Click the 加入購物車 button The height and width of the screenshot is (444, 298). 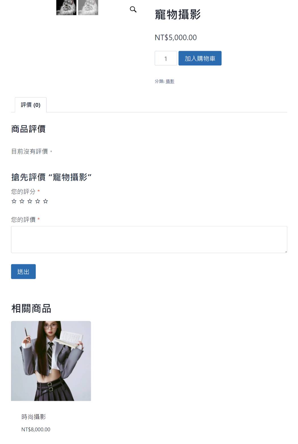pos(200,58)
